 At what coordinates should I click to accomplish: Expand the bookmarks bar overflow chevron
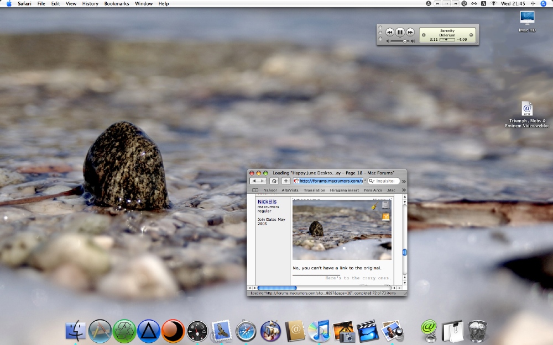click(403, 190)
